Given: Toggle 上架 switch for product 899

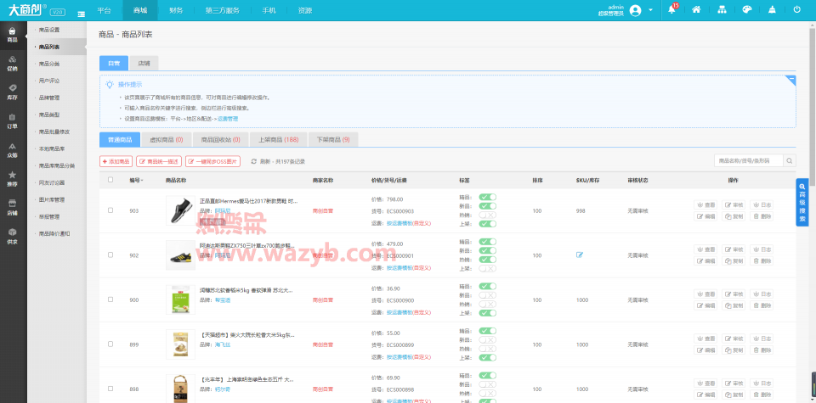Looking at the screenshot, I should tap(488, 358).
